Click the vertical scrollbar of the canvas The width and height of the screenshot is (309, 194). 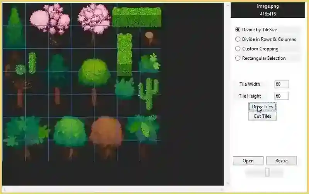point(228,94)
